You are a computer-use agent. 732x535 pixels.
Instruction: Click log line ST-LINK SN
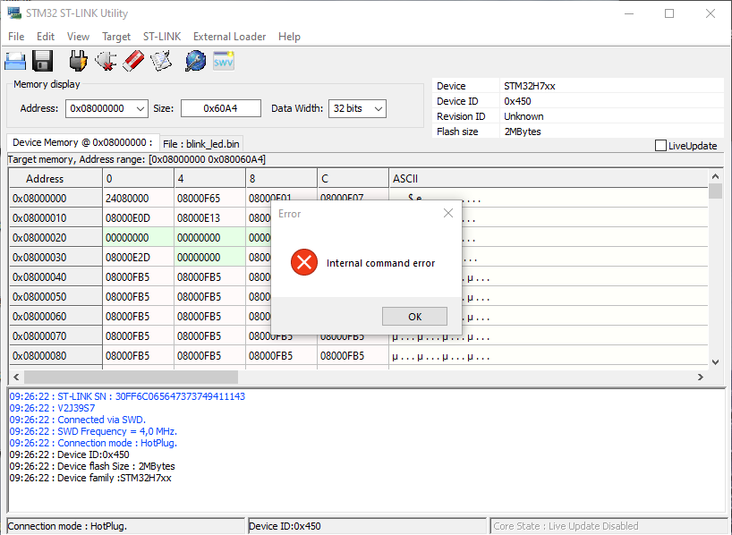coord(127,396)
